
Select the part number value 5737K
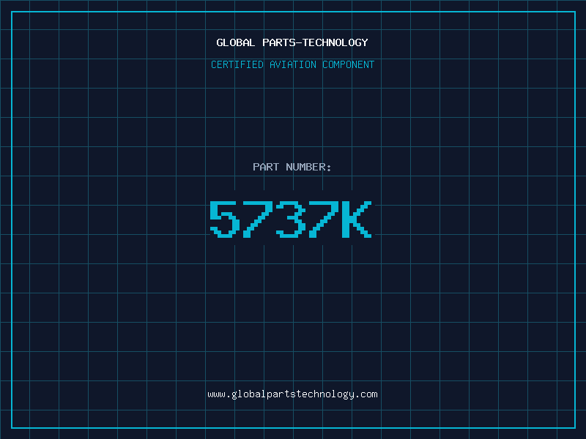pos(291,219)
